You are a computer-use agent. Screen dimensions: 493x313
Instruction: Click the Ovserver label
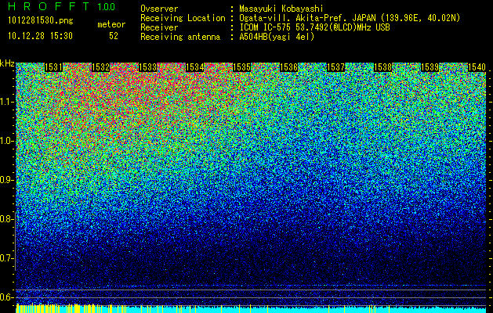pos(159,9)
